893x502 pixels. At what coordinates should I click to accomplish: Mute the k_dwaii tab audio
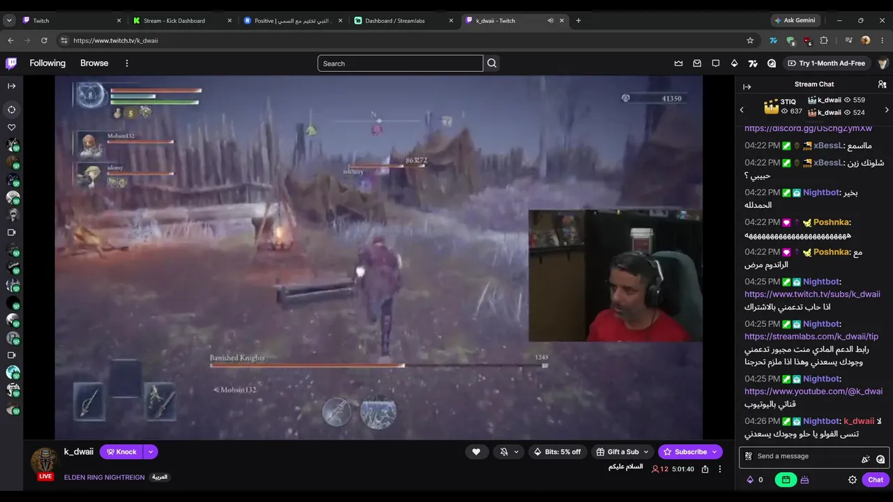coord(550,20)
